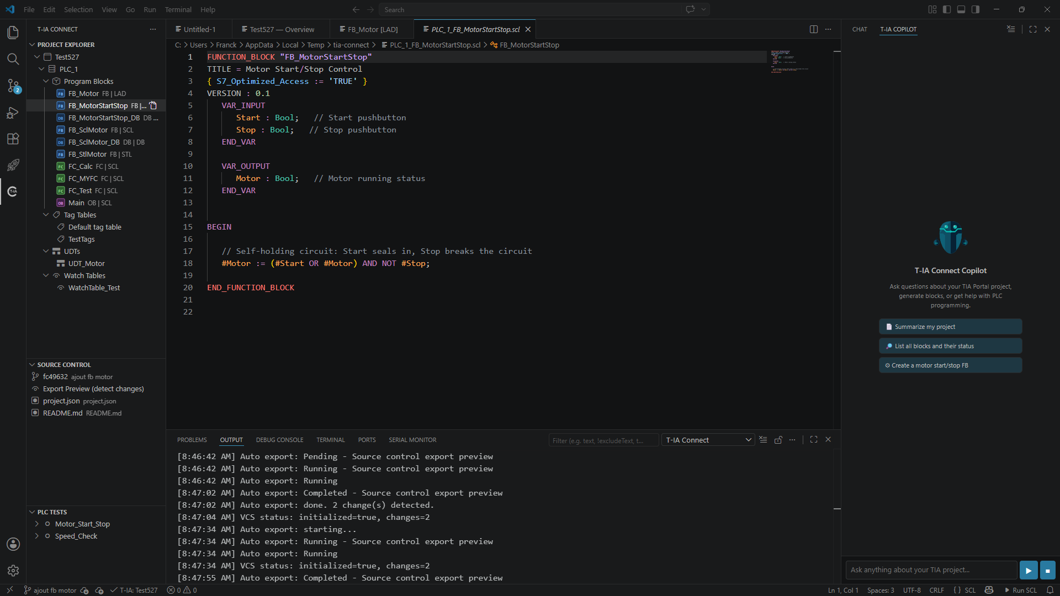The height and width of the screenshot is (596, 1060).
Task: Open remote window indicator in status bar
Action: click(x=9, y=590)
